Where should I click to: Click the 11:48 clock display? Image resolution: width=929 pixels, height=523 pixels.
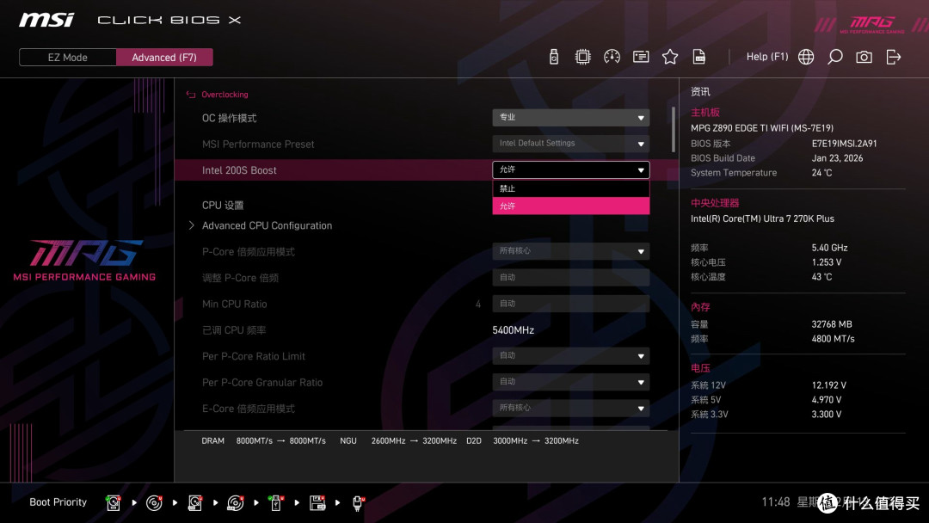776,502
